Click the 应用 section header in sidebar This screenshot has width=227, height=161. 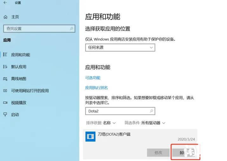7,40
